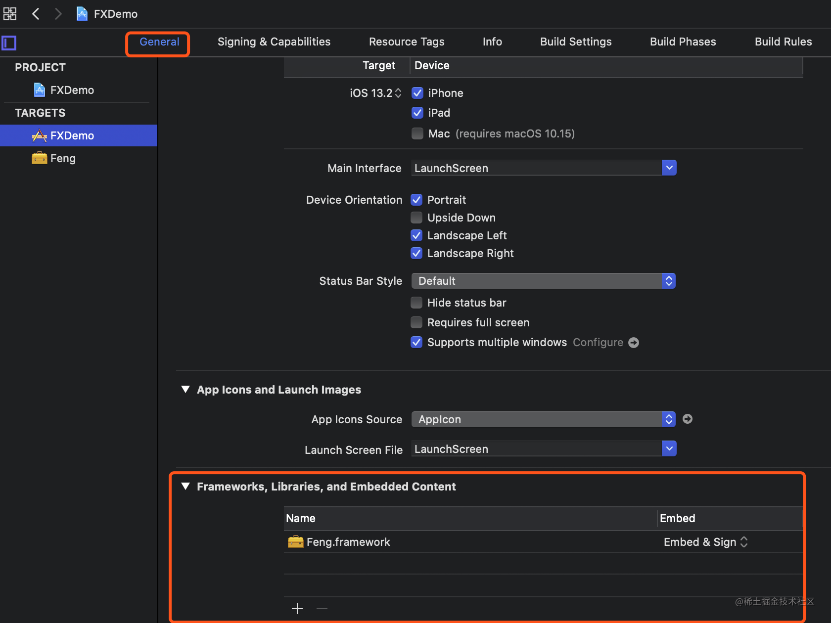
Task: Click into the Launch Screen File field
Action: [537, 448]
